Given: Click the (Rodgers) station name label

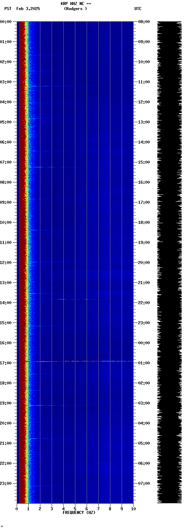Looking at the screenshot, I should [x=75, y=9].
